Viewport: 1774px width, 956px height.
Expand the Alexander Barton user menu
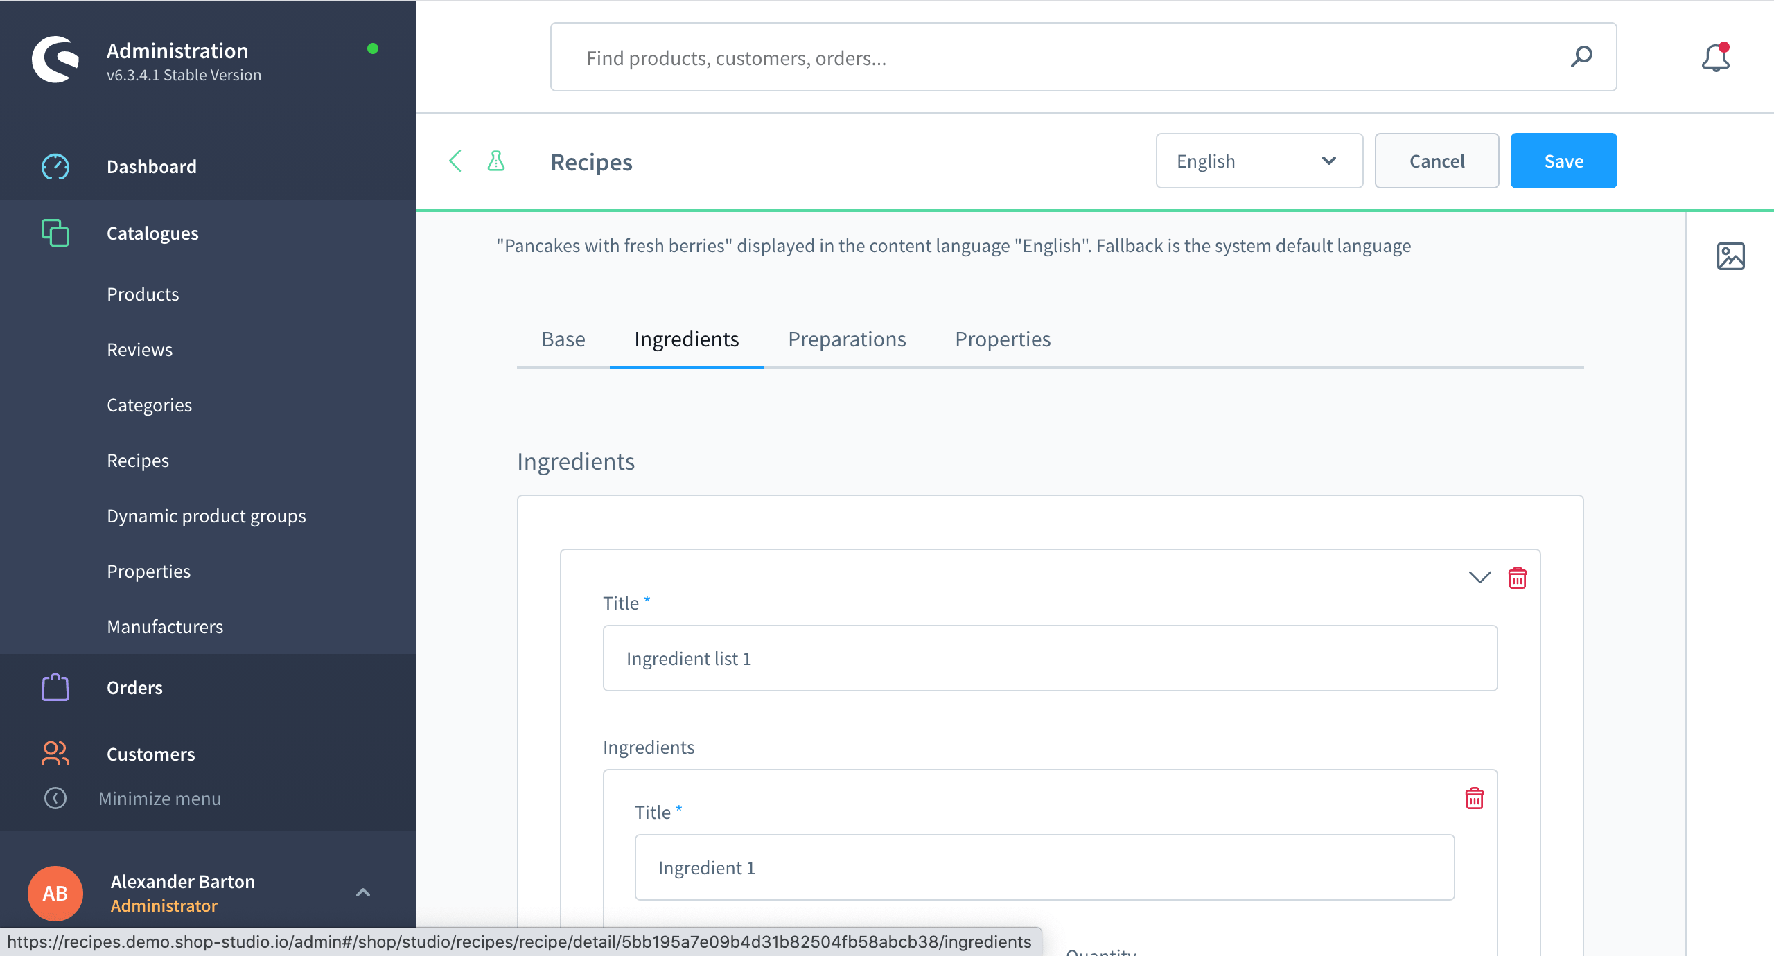[x=363, y=893]
